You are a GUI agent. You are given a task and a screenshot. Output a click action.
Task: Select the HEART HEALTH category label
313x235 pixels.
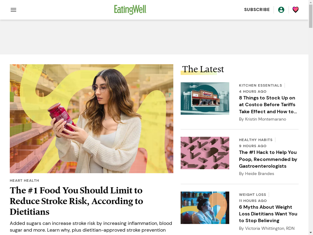click(24, 181)
